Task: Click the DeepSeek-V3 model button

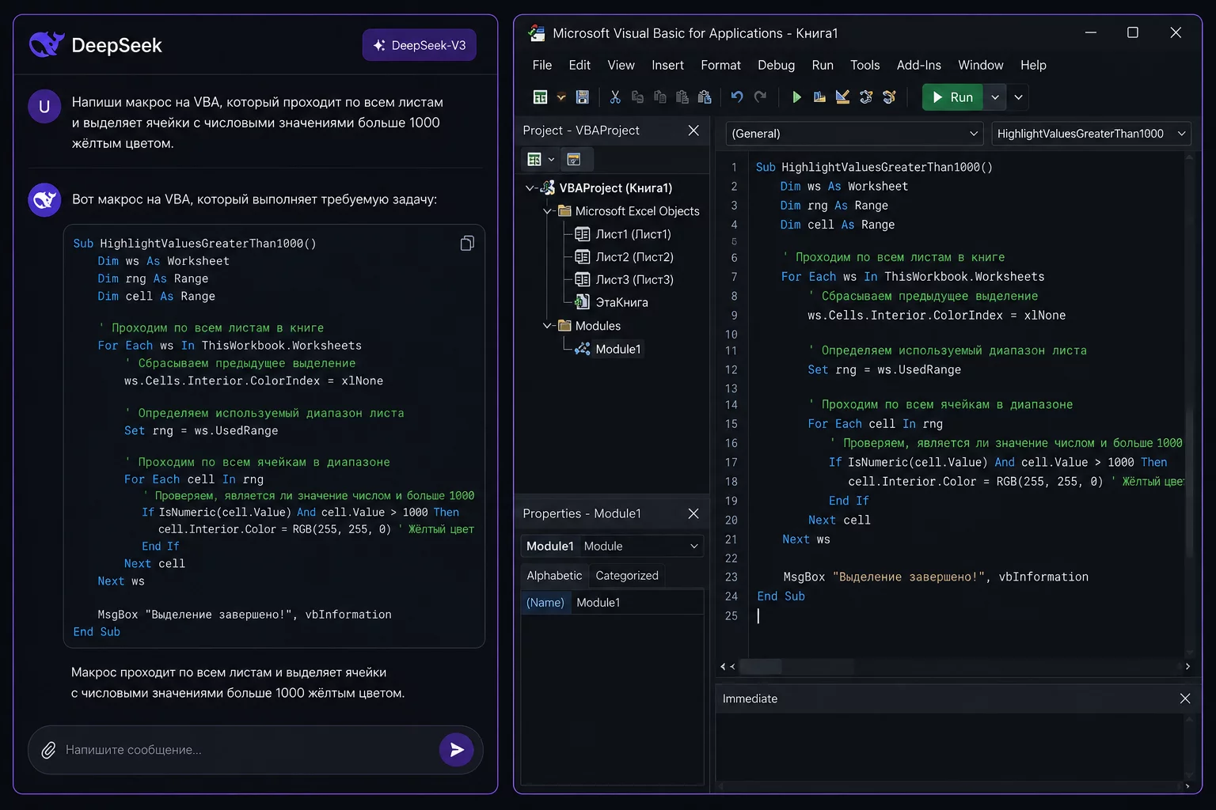Action: coord(420,45)
